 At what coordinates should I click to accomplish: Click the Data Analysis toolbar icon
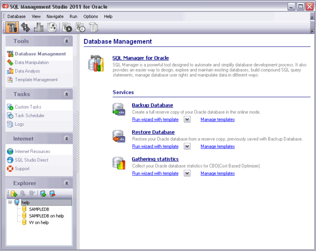pos(38,28)
